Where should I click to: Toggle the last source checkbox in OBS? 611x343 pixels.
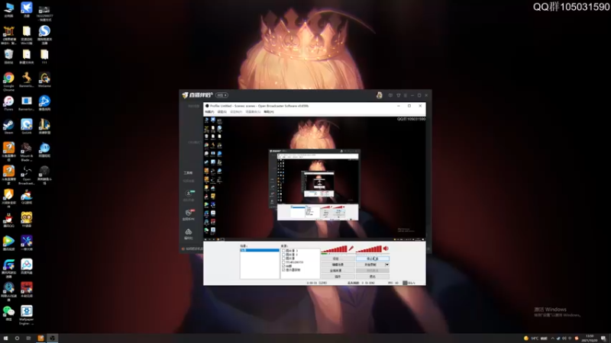[x=283, y=270]
